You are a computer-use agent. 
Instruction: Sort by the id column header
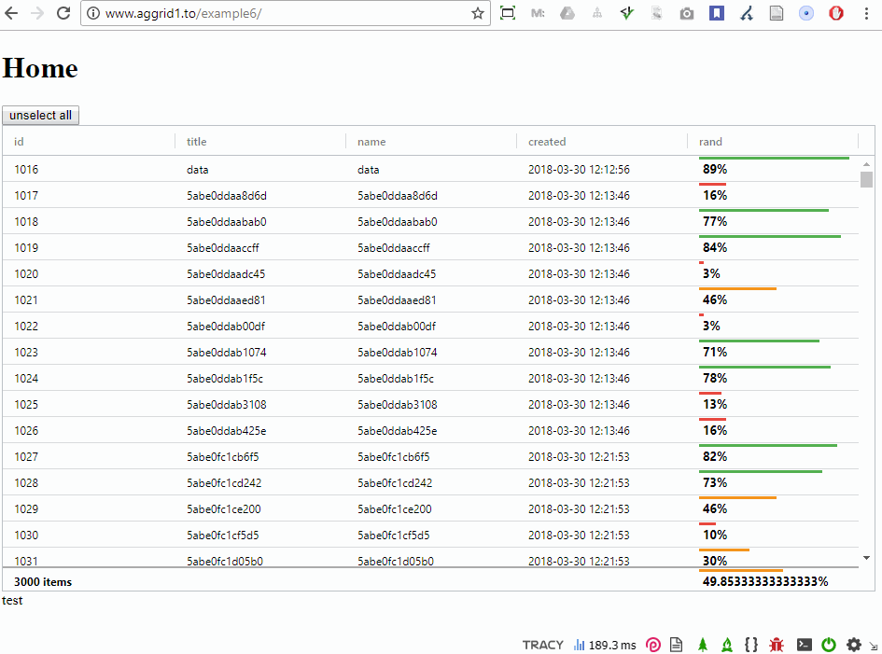click(x=20, y=142)
